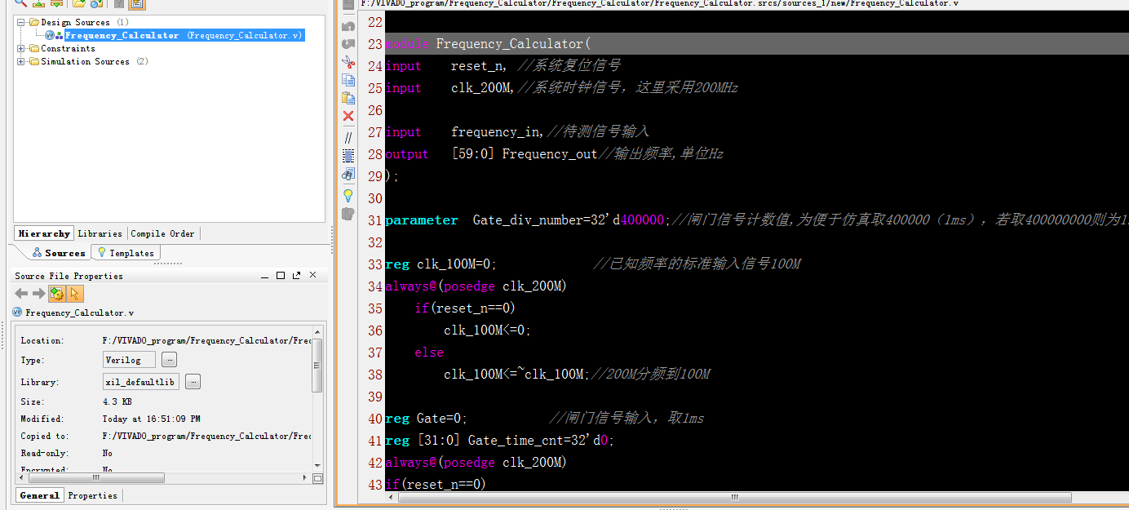Click the red X Delete icon in the editor
1129x510 pixels.
point(348,116)
